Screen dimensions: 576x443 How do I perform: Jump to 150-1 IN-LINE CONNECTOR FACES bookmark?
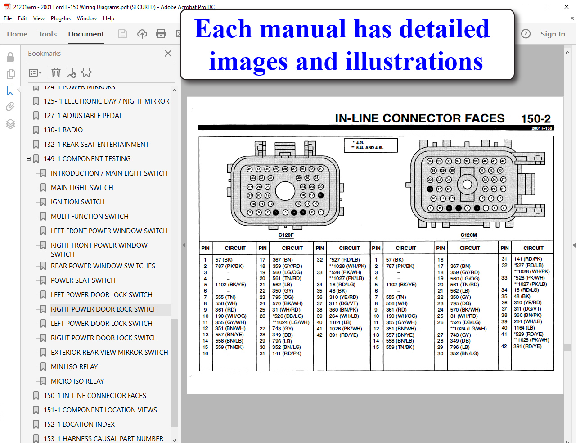tap(94, 396)
